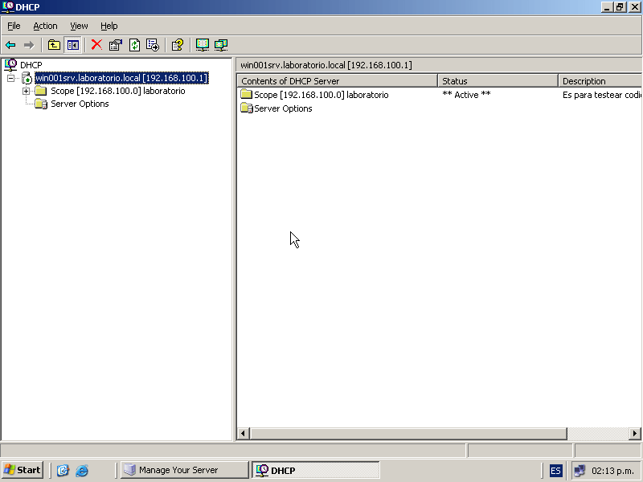Click the Help toolbar icon
Screen dimensions: 643x482
178,45
